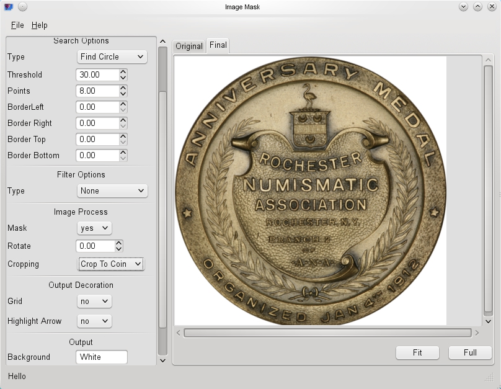Screen dimensions: 501x389
Task: Increase the Border Right value
Action: (123, 120)
